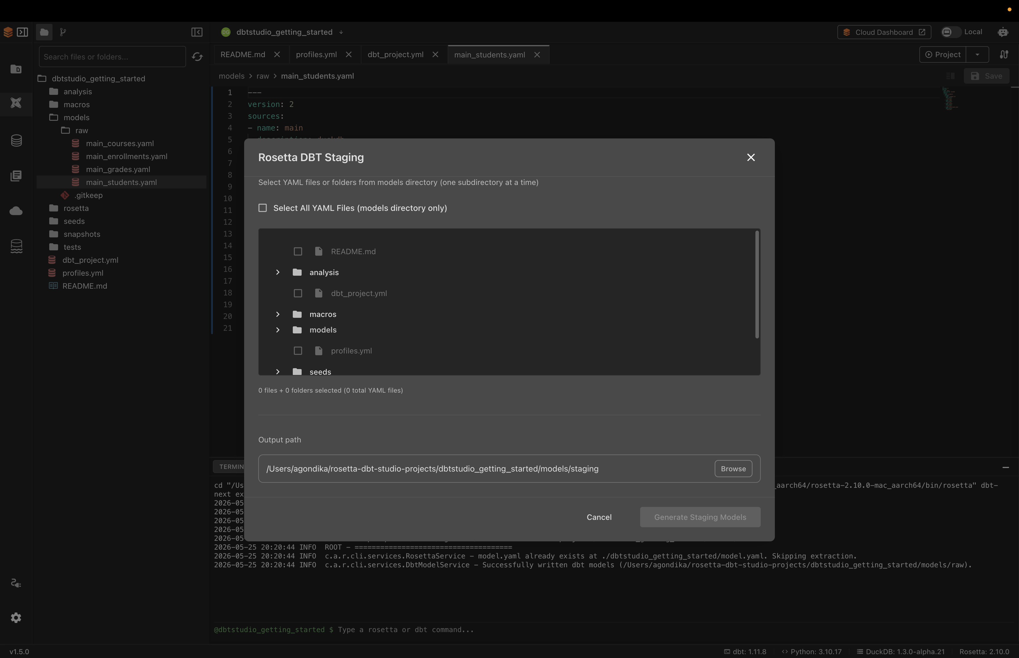Close the README.md tab
This screenshot has height=658, width=1019.
pos(277,55)
